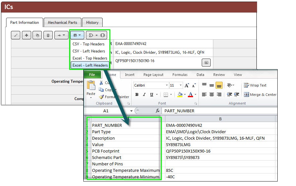Screen dimensions: 296x186
Task: Enable Wrap Text in the Alignment group
Action: click(256, 85)
